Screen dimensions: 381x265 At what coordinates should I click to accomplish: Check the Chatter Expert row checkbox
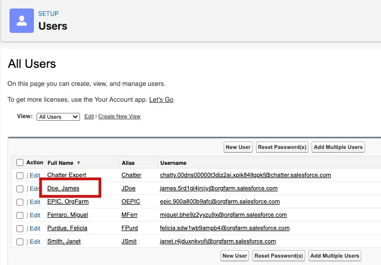[x=20, y=175]
